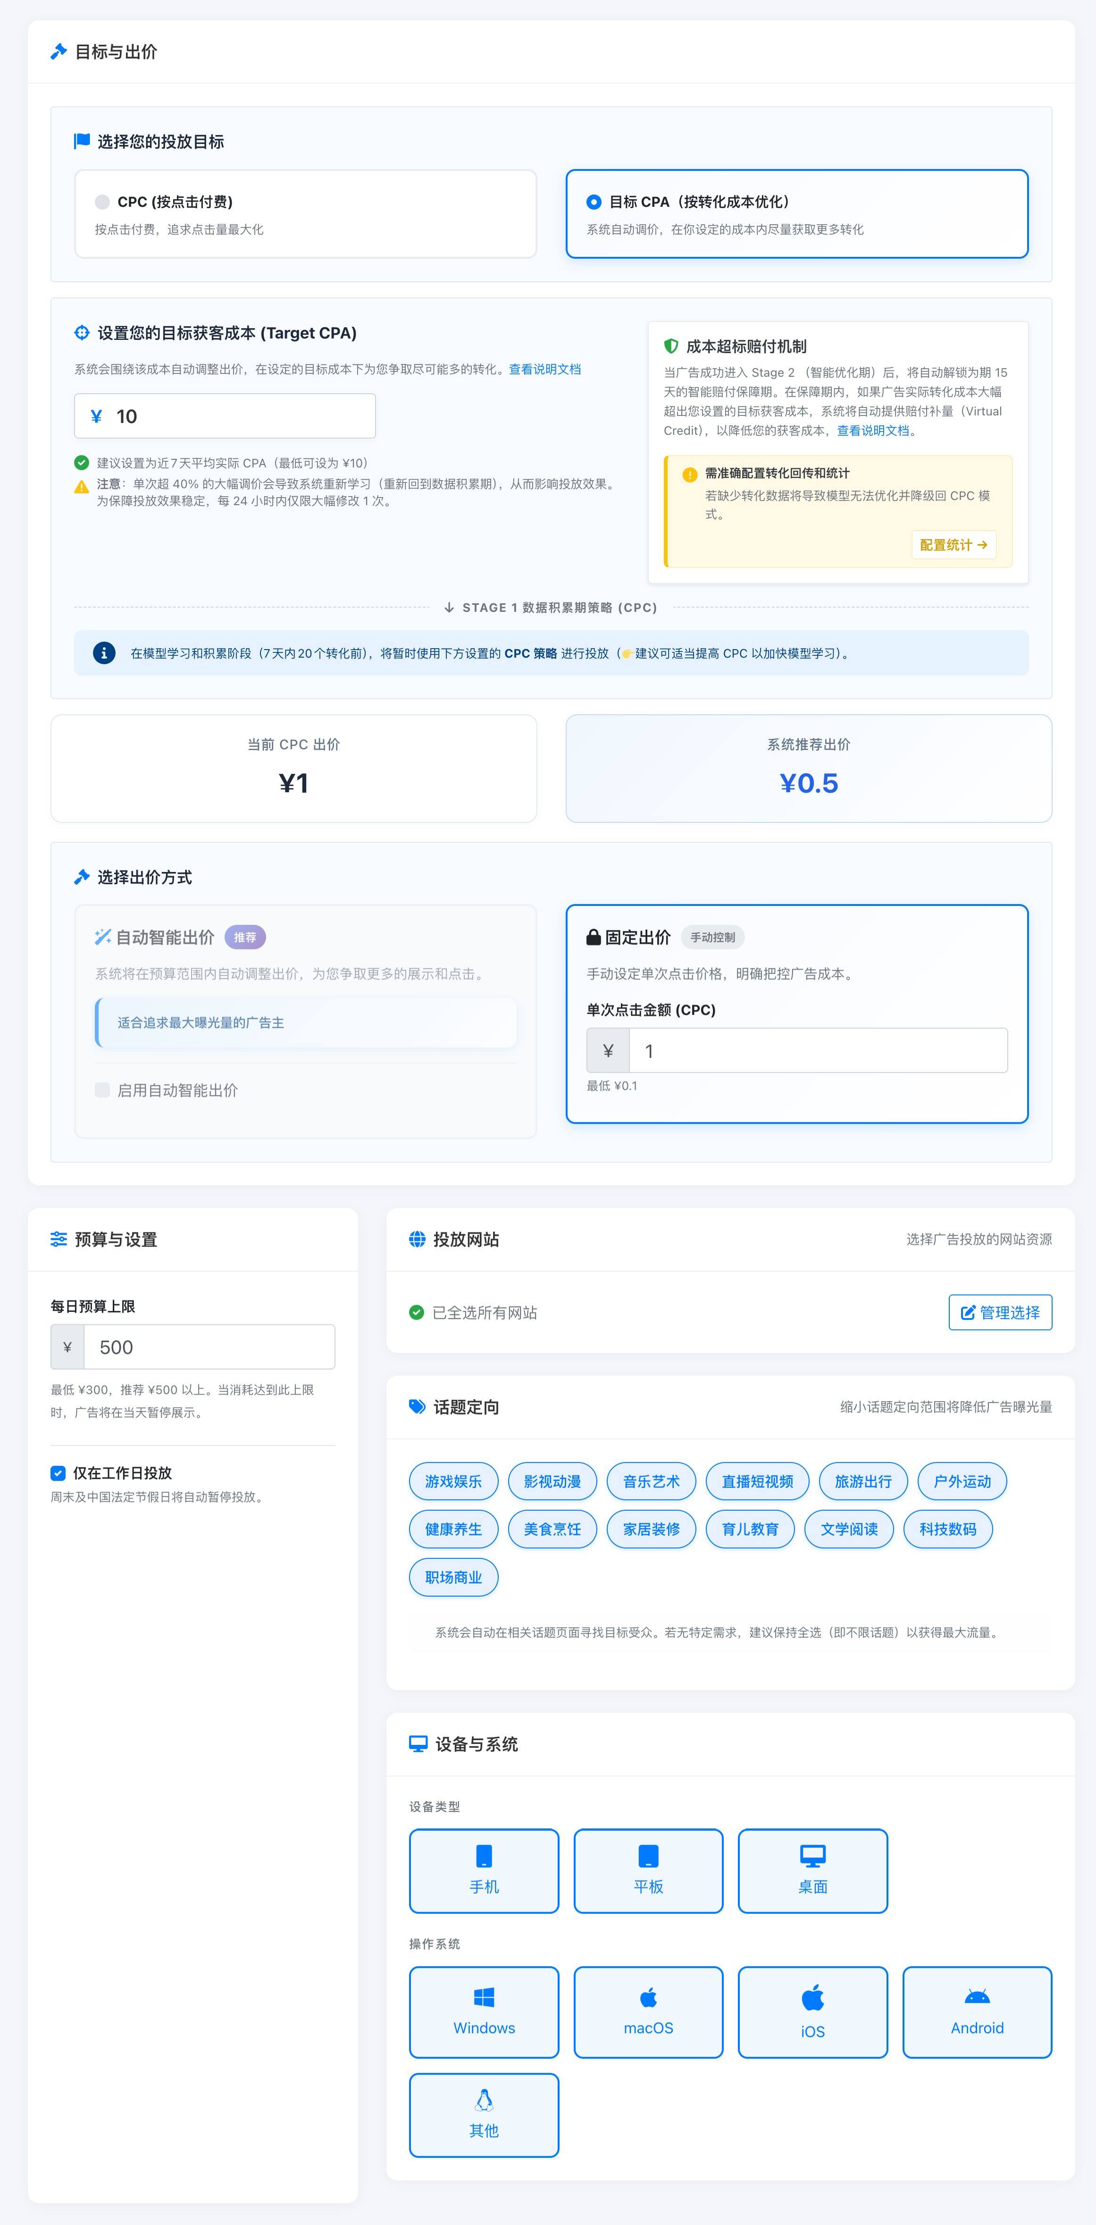Toggle the 其他 Linux penguin tile

[483, 2115]
